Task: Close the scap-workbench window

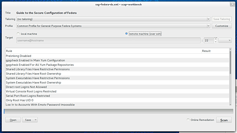Action: click(x=233, y=4)
